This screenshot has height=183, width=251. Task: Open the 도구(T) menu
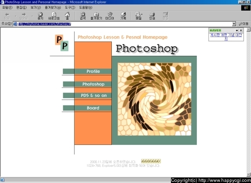(x=70, y=7)
